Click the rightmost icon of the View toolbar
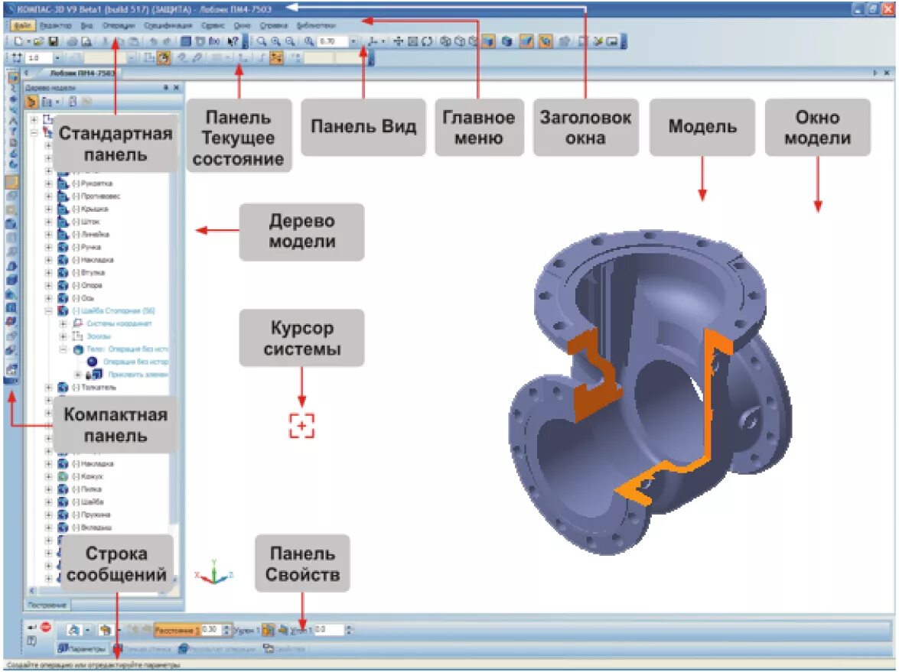This screenshot has width=899, height=672. click(612, 41)
